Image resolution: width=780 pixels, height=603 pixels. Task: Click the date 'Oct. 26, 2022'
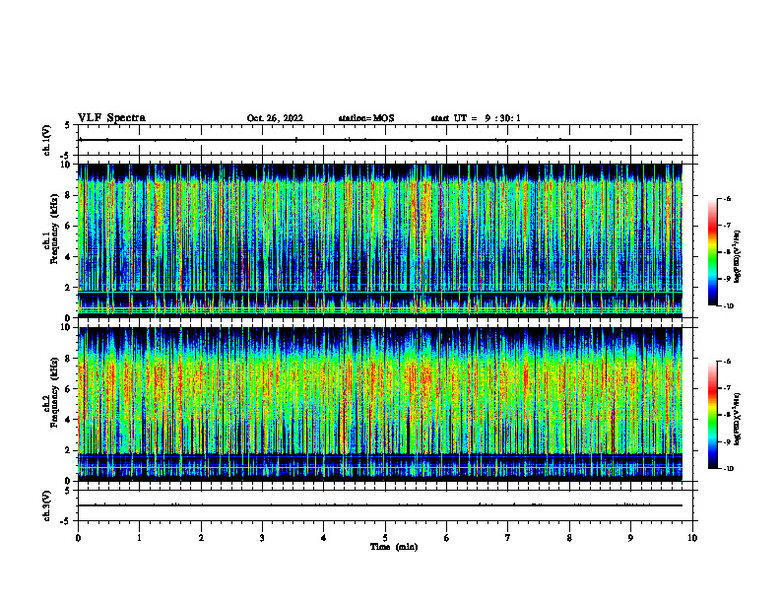pyautogui.click(x=275, y=118)
